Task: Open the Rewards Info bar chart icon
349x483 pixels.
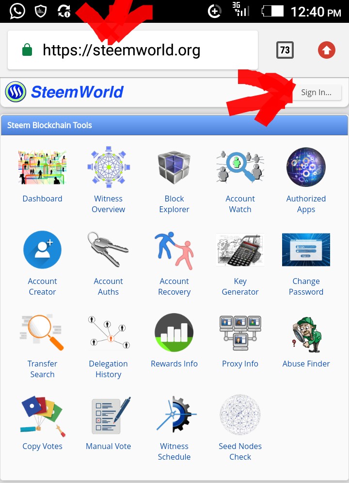Action: pyautogui.click(x=174, y=333)
